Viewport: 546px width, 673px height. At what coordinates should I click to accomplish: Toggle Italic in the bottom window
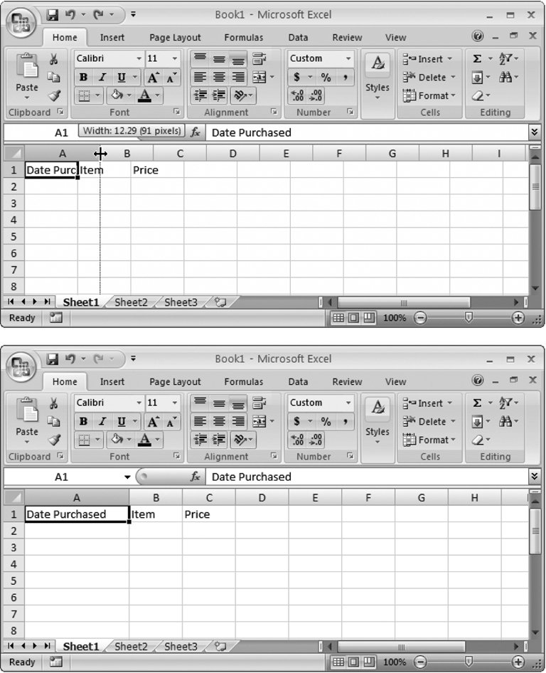click(x=102, y=422)
